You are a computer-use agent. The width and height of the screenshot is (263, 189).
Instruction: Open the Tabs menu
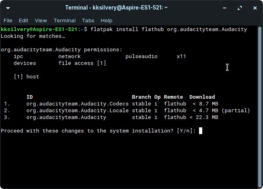(x=88, y=20)
